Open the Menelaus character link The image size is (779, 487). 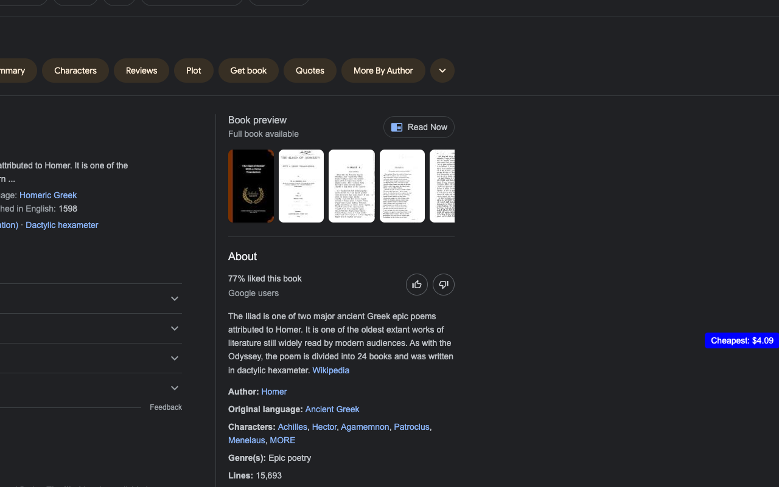pos(246,440)
